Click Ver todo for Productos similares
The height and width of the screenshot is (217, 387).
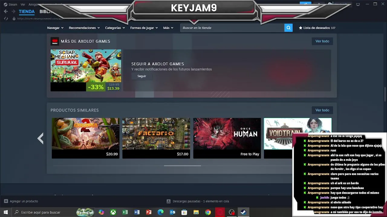[x=322, y=110]
